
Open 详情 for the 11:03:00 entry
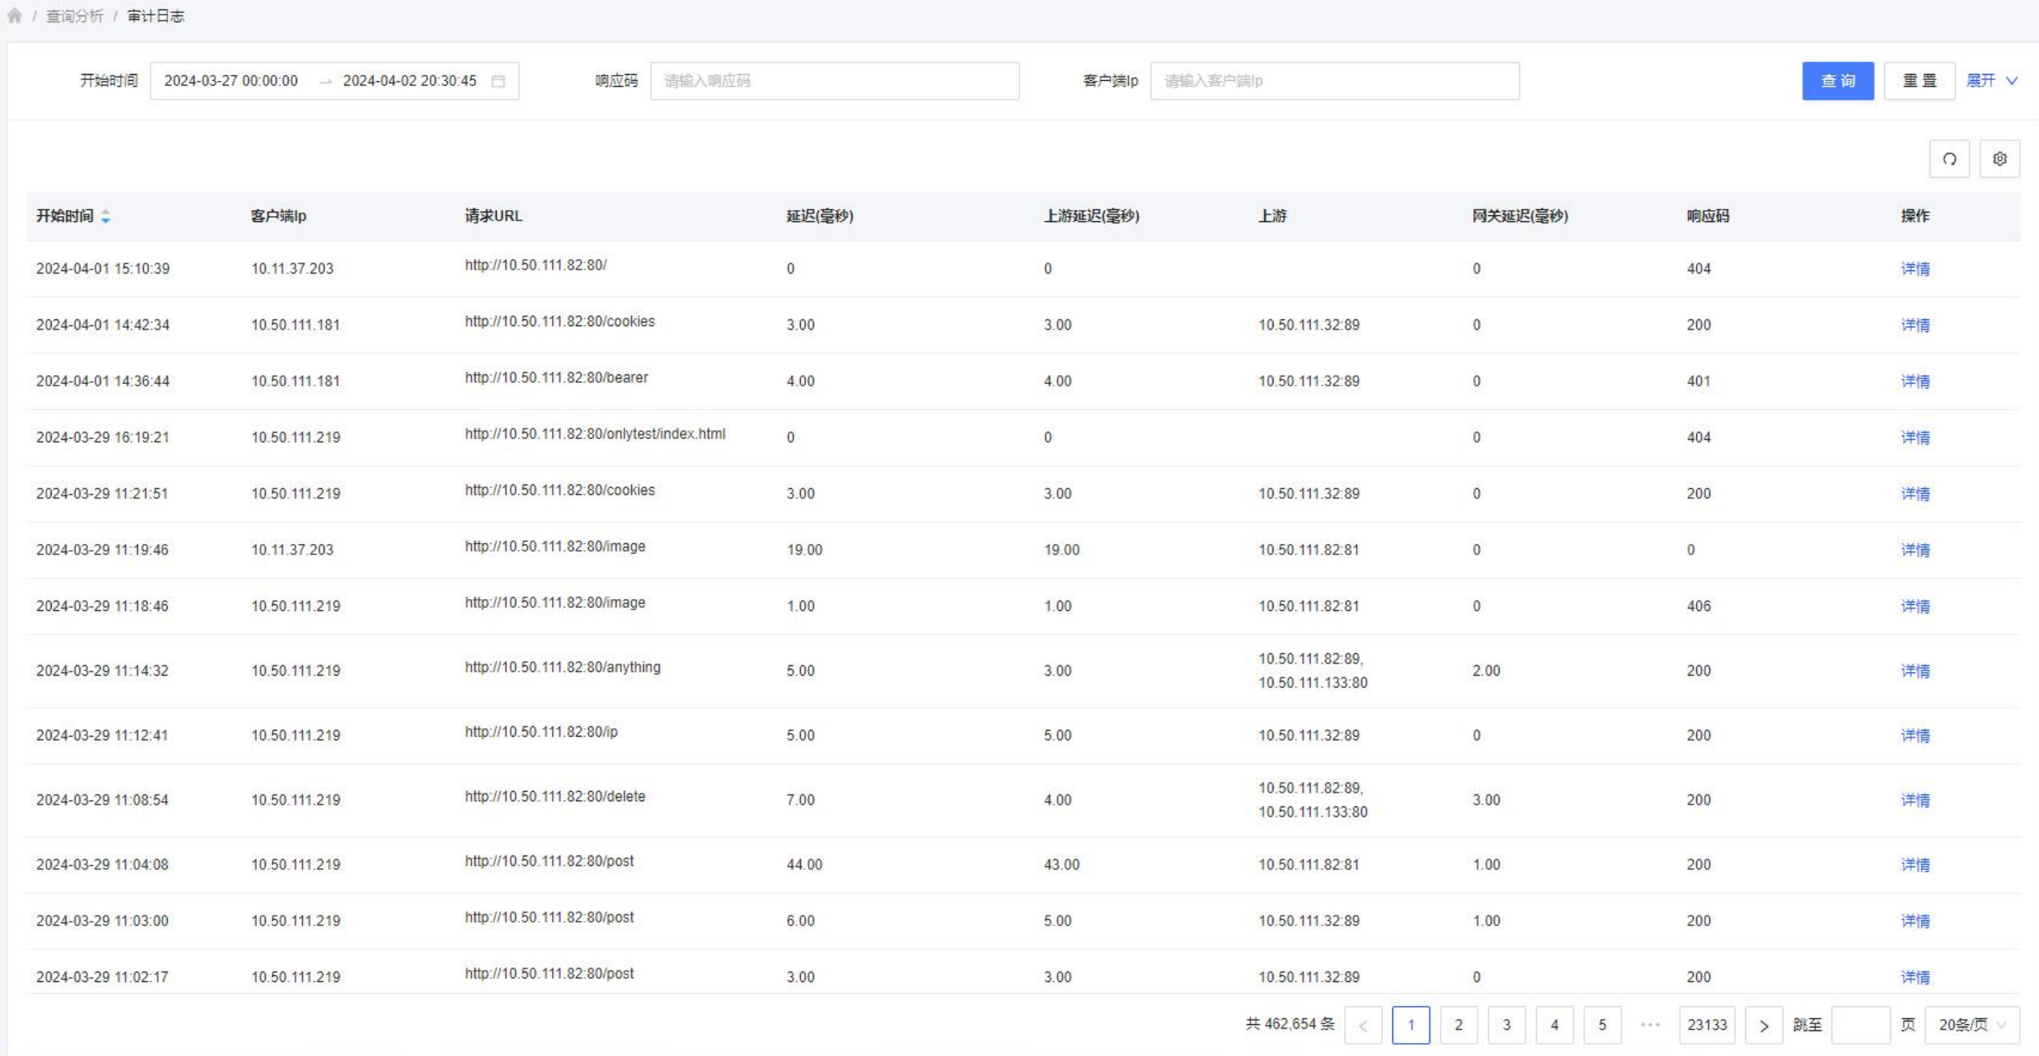click(x=1915, y=921)
